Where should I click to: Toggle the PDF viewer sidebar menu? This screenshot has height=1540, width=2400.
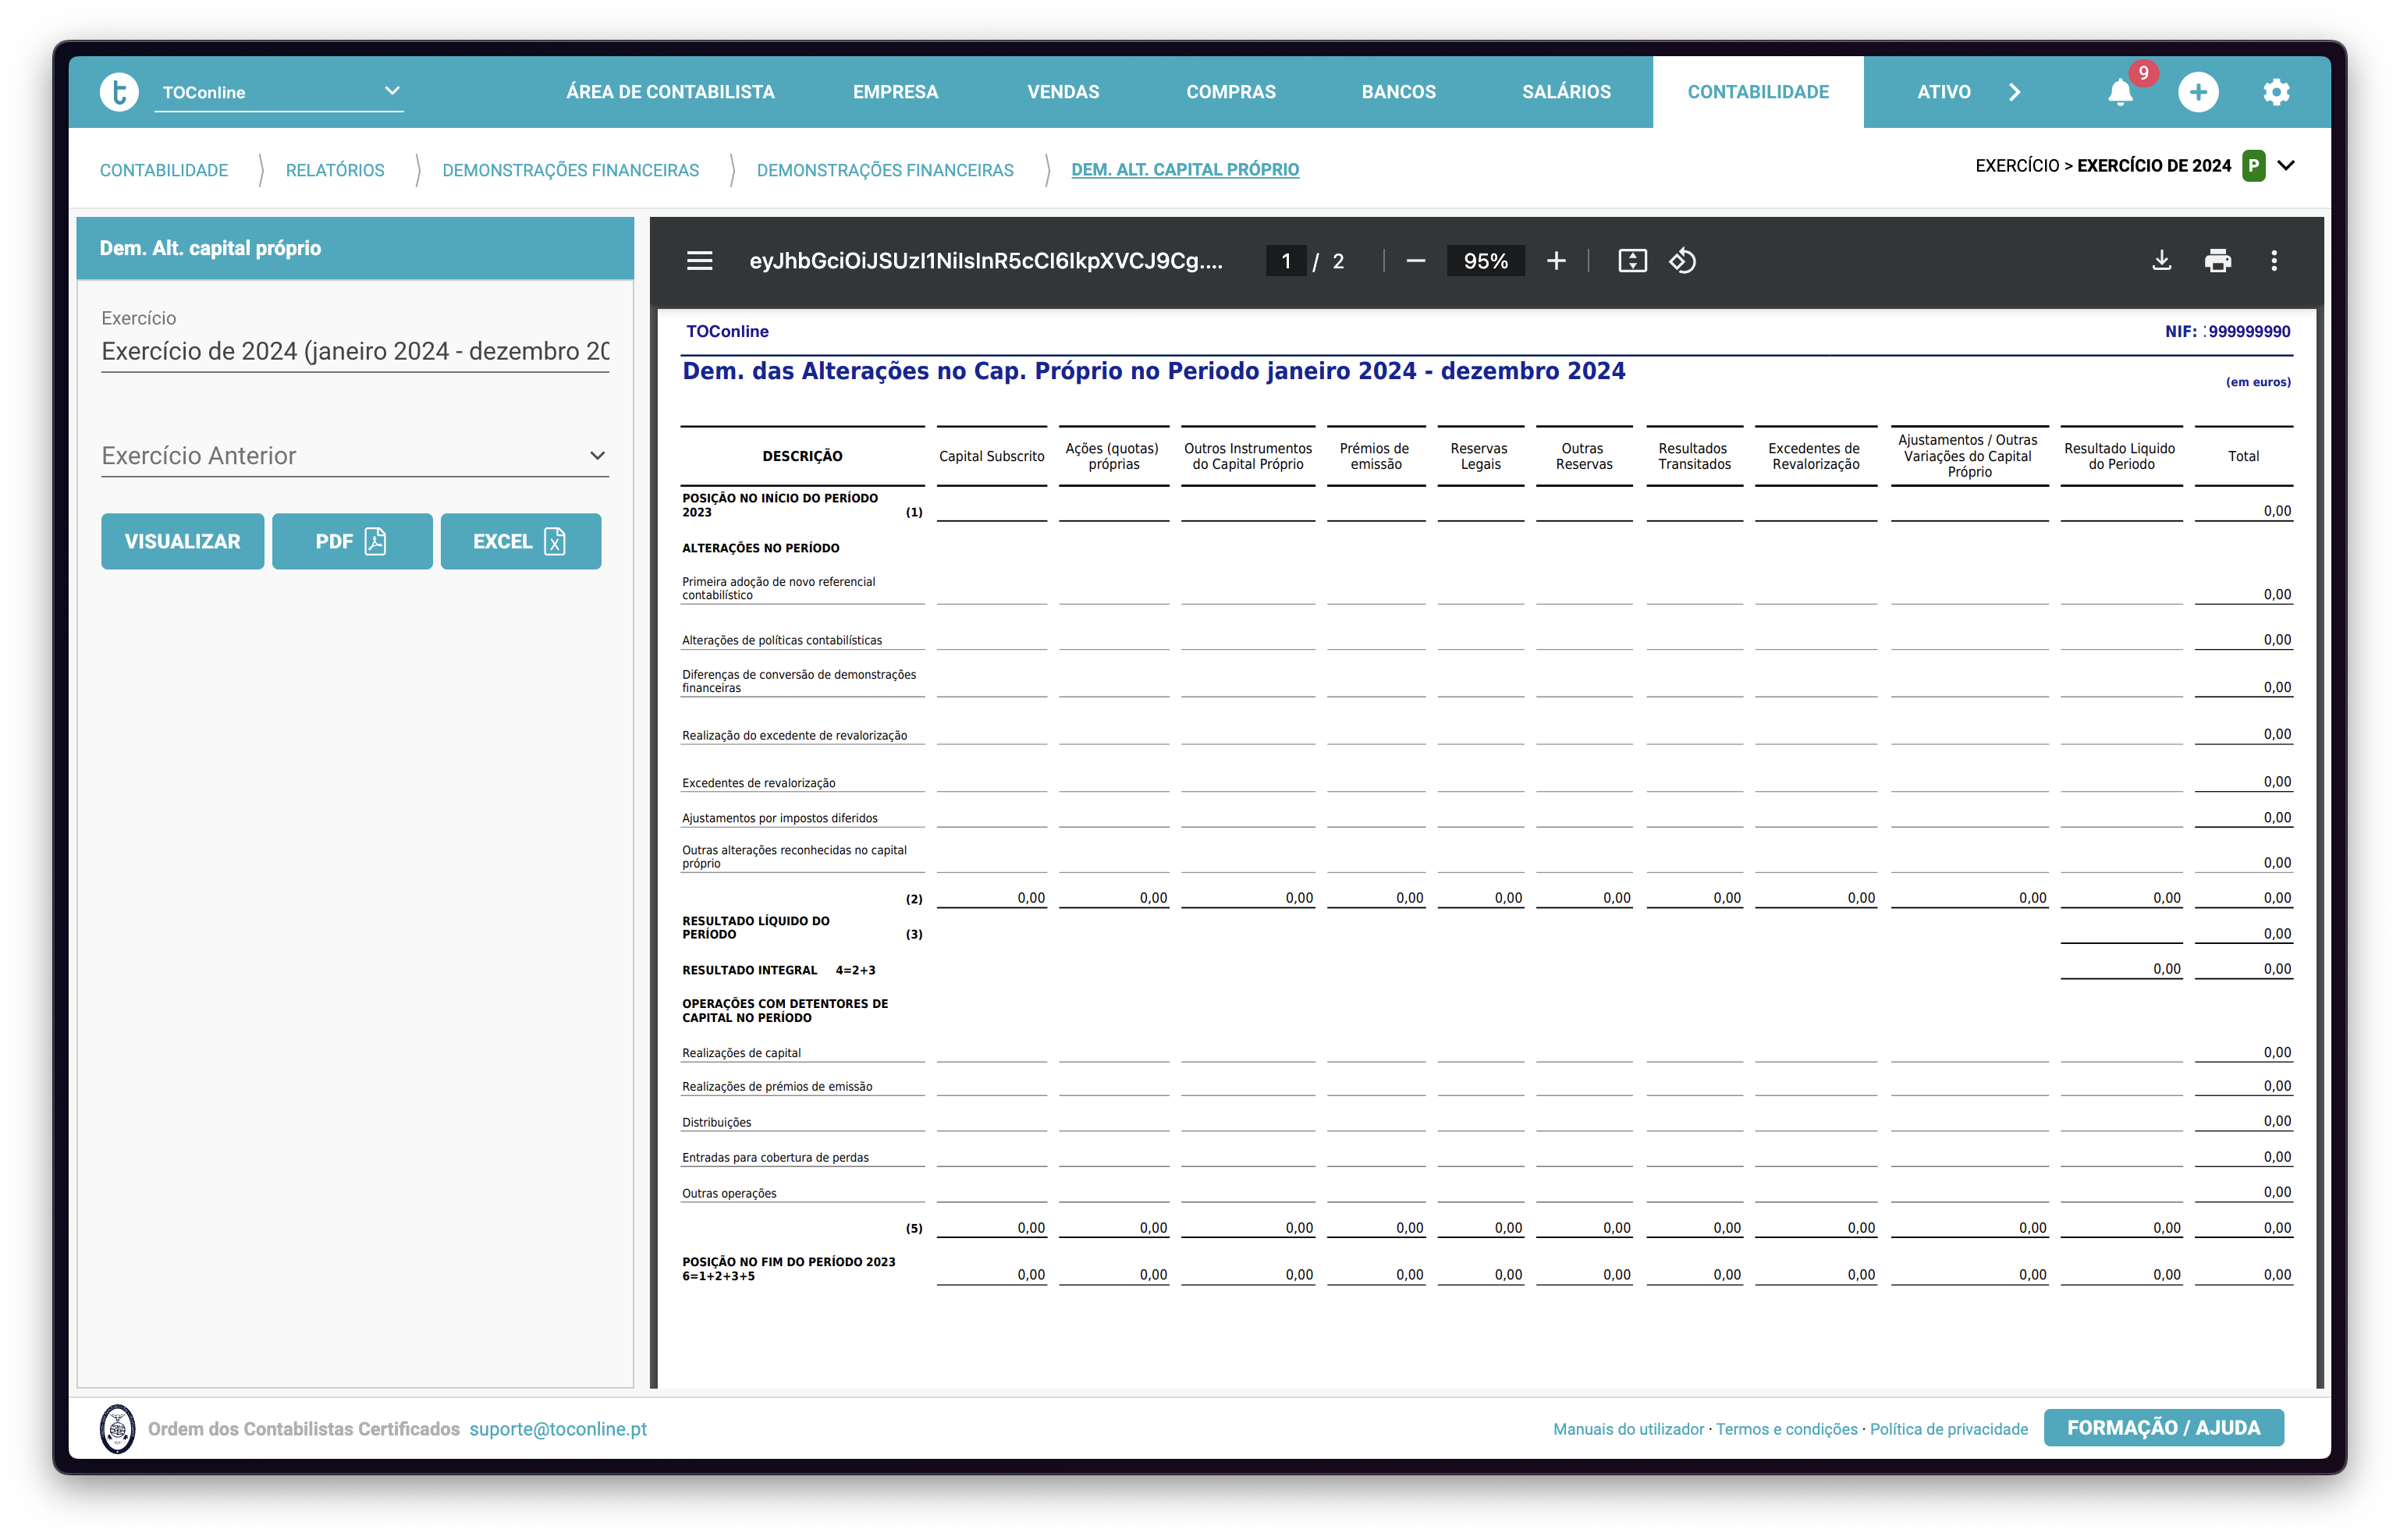700,261
